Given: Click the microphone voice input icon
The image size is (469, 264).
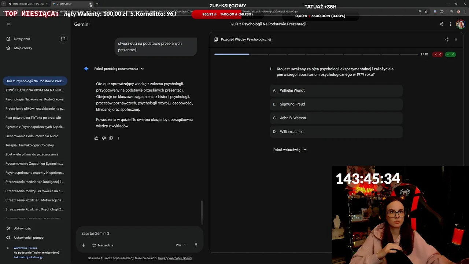Looking at the screenshot, I should click(x=196, y=245).
